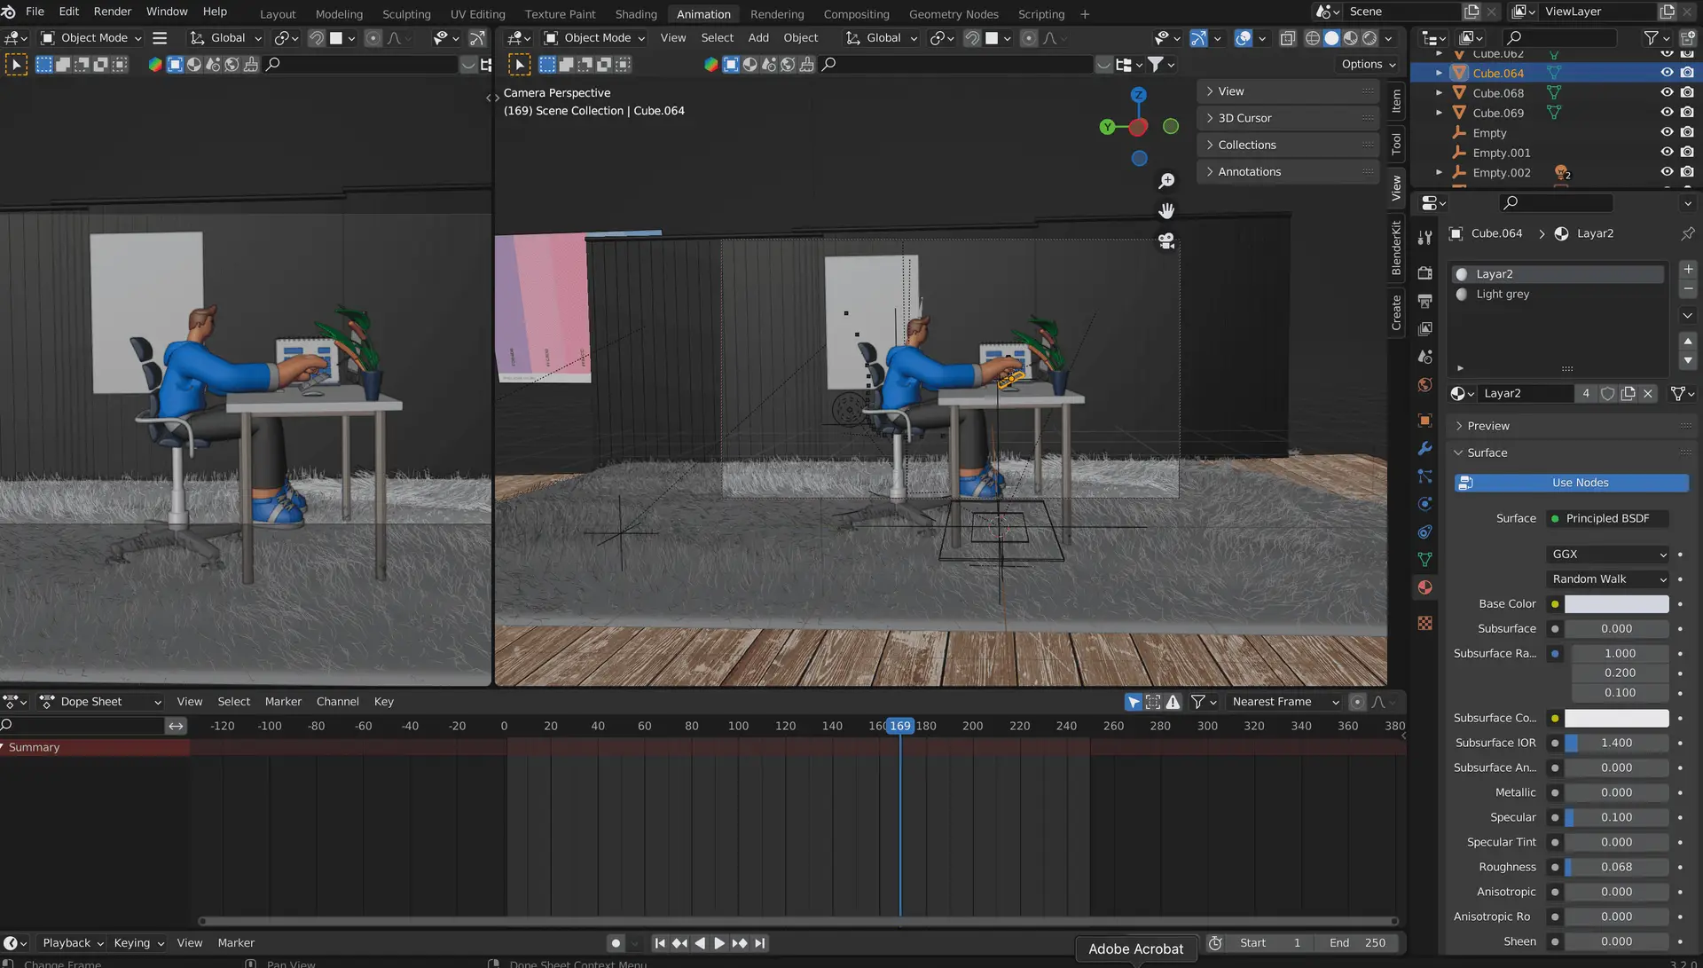The image size is (1703, 968).
Task: Toggle viewport visibility of Empty.001
Action: tap(1667, 153)
